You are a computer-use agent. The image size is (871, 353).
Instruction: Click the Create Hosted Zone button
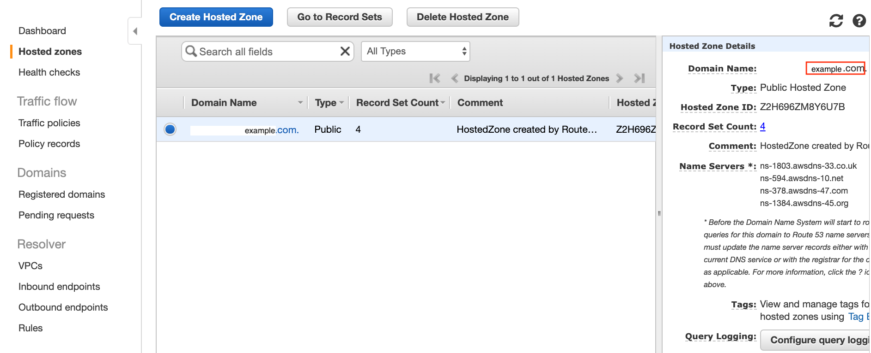click(x=216, y=17)
